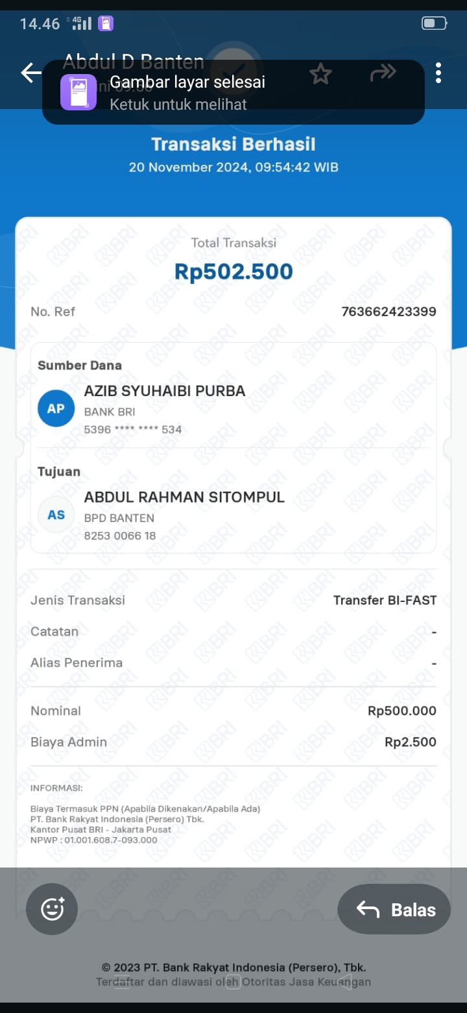Open the three-dot more options menu
This screenshot has width=467, height=1013.
438,73
